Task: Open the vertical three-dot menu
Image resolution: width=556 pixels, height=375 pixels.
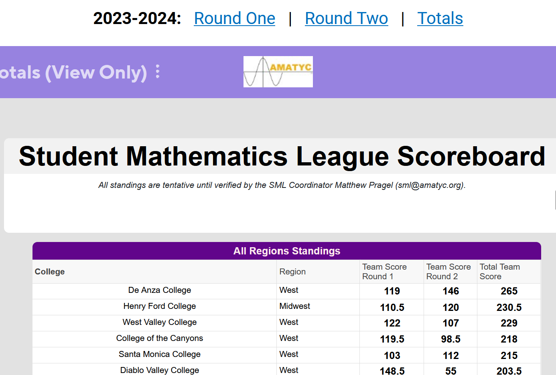Action: [x=158, y=72]
